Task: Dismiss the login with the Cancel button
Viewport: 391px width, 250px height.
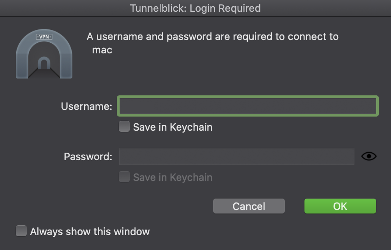Action: (x=249, y=206)
